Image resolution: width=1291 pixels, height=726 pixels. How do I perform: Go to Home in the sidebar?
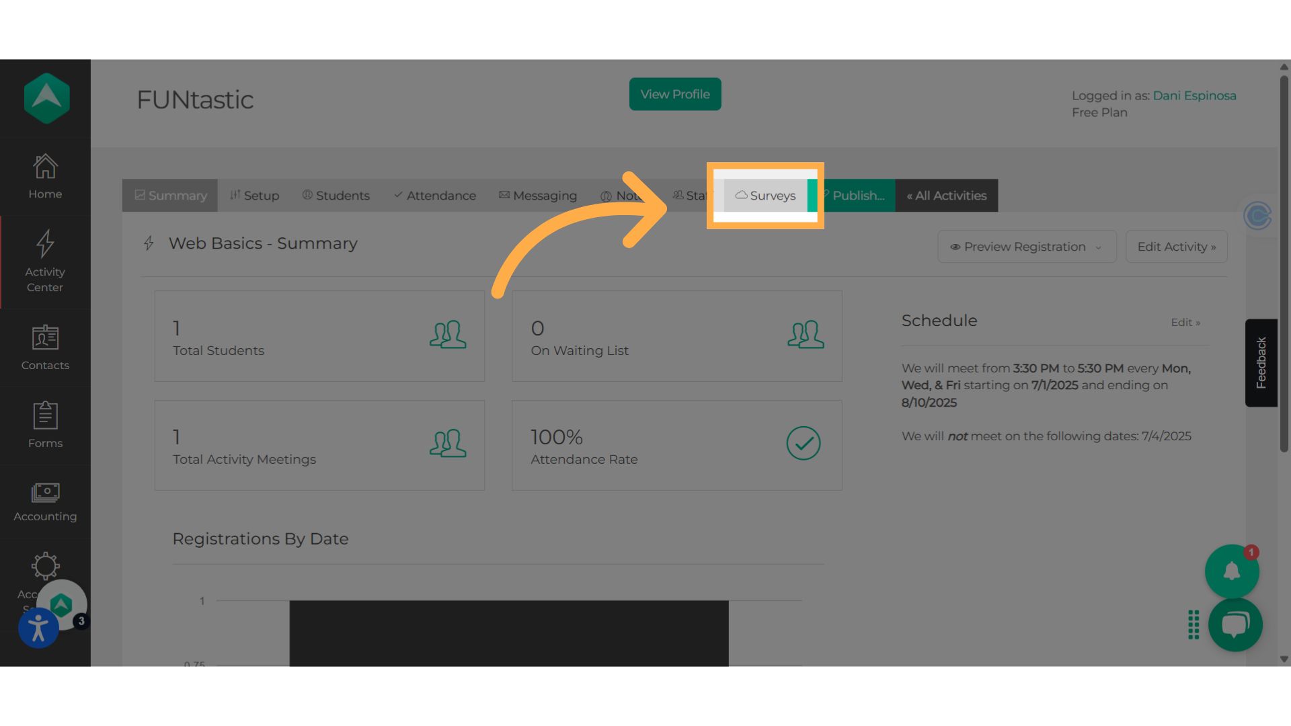[45, 177]
